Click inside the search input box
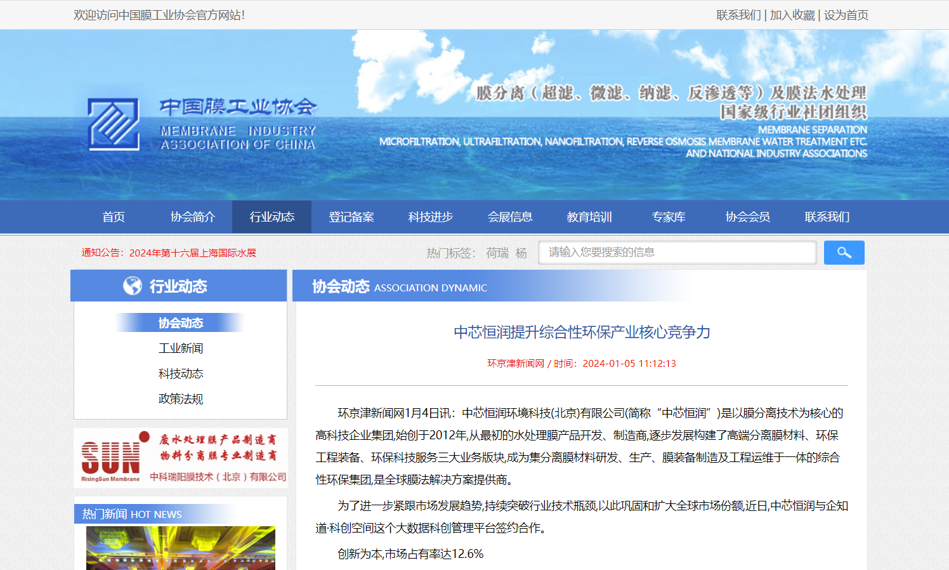Screen dimensions: 949x570 pyautogui.click(x=677, y=252)
